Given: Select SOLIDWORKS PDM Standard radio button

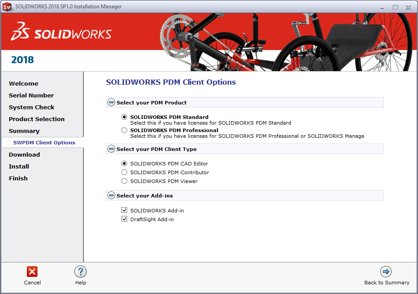Looking at the screenshot, I should pos(124,117).
